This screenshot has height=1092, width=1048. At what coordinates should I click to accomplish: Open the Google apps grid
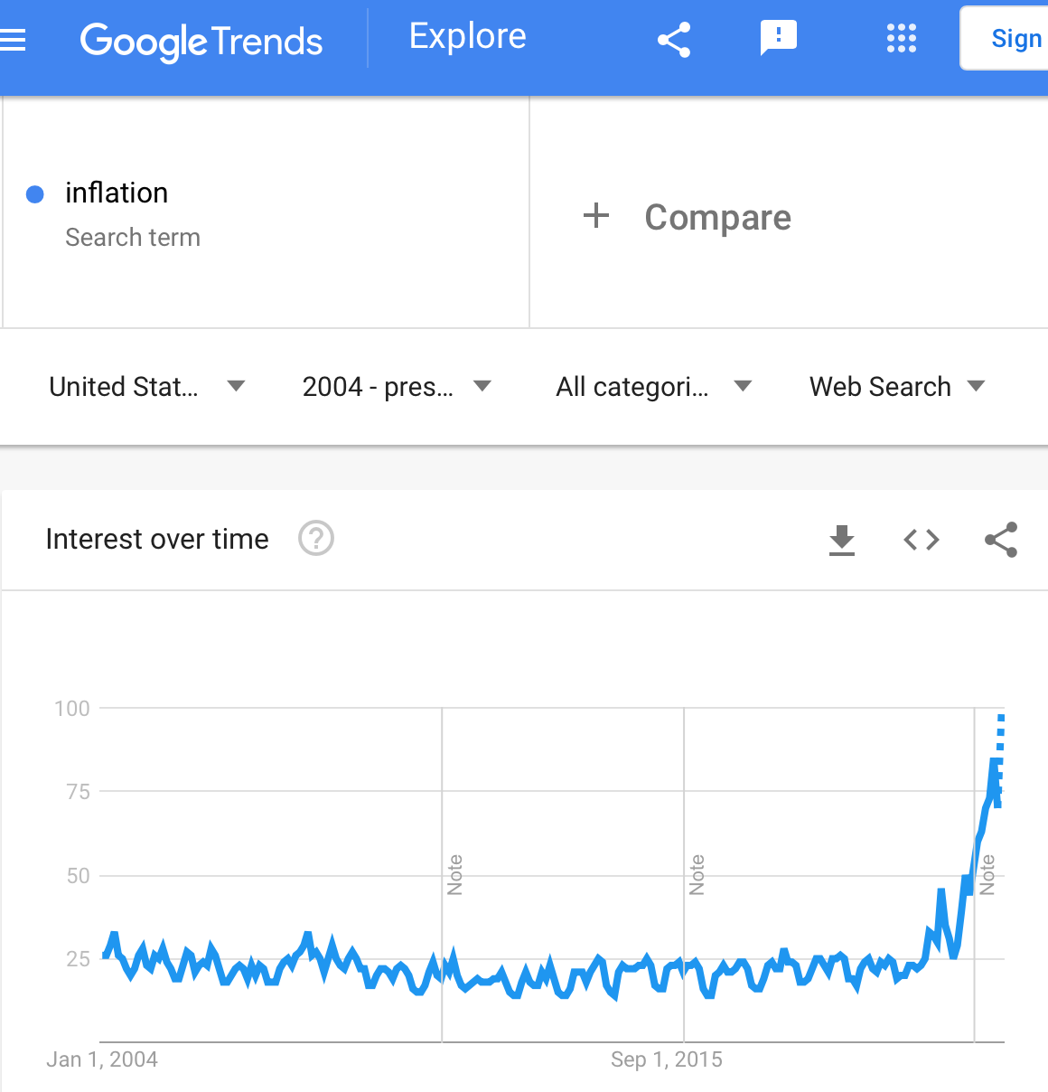point(902,38)
